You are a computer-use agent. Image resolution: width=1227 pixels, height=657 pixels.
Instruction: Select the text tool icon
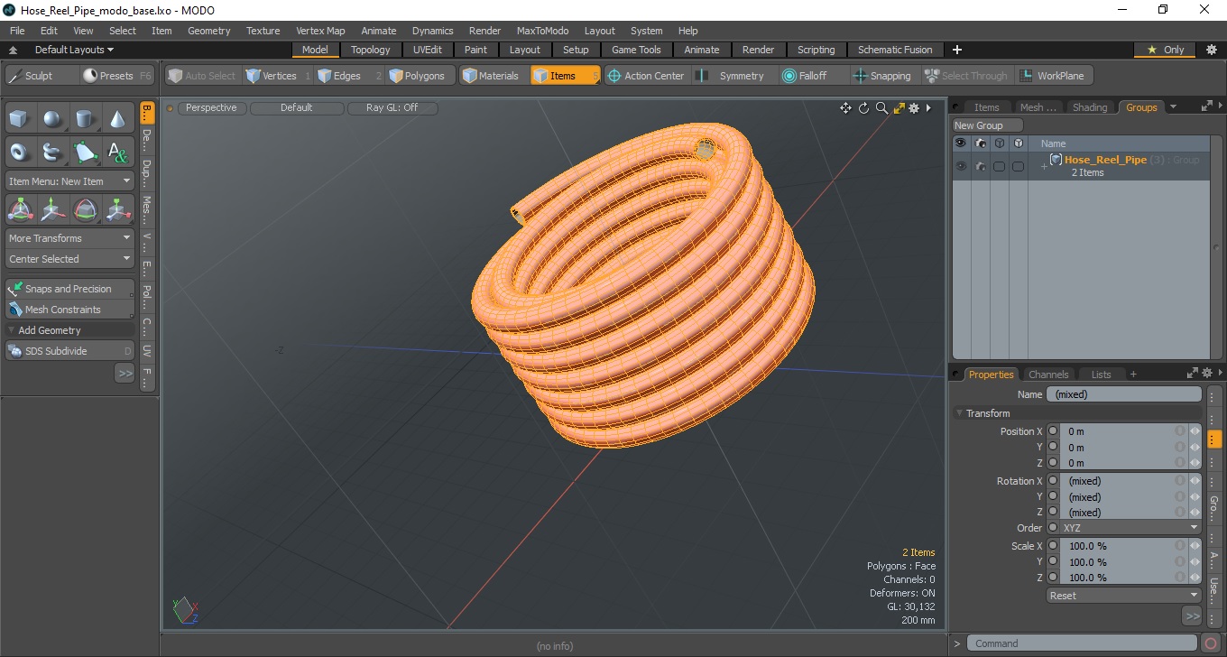coord(118,152)
